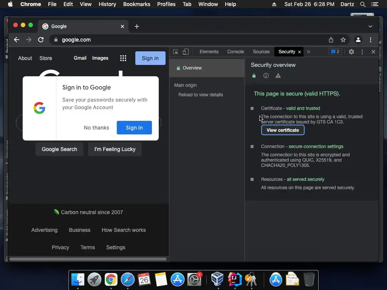The height and width of the screenshot is (290, 387).
Task: Open Finder from the Dock
Action: 78,280
